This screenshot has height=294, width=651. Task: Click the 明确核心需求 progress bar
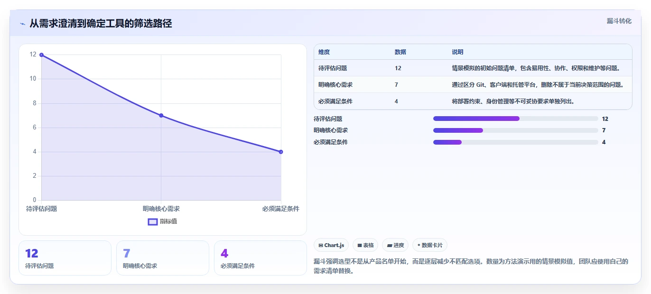(x=515, y=130)
